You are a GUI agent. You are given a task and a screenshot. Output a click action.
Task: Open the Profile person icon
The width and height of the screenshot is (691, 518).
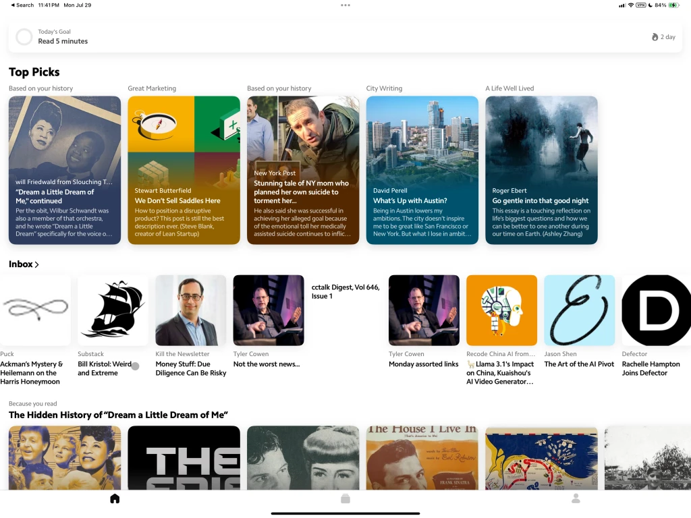576,498
